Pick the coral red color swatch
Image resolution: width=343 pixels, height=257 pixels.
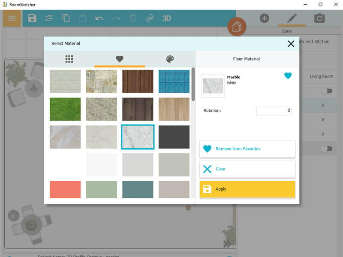click(65, 189)
